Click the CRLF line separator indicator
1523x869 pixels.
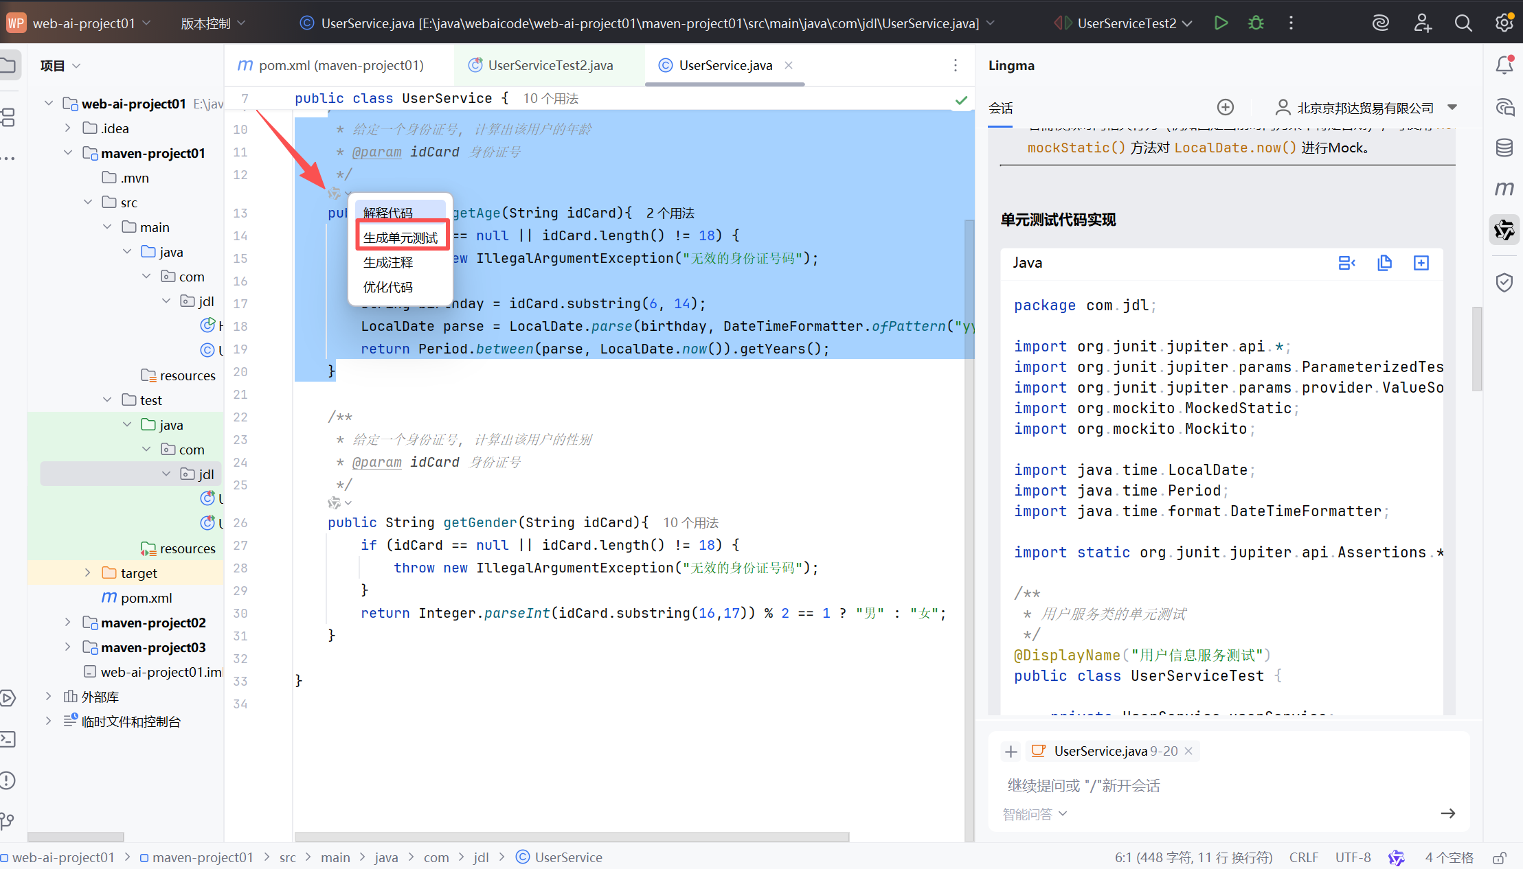click(1303, 857)
